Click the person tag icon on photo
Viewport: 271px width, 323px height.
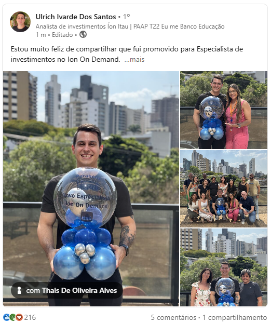(19, 290)
